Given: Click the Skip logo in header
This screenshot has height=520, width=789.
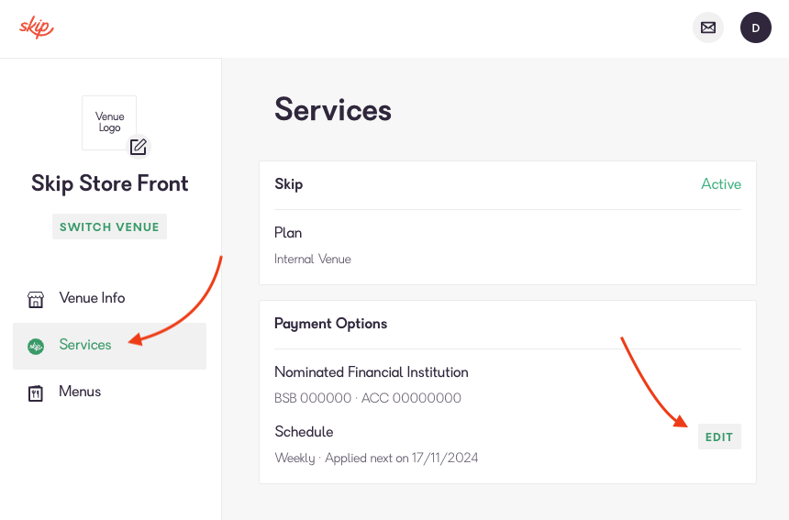Looking at the screenshot, I should tap(36, 28).
